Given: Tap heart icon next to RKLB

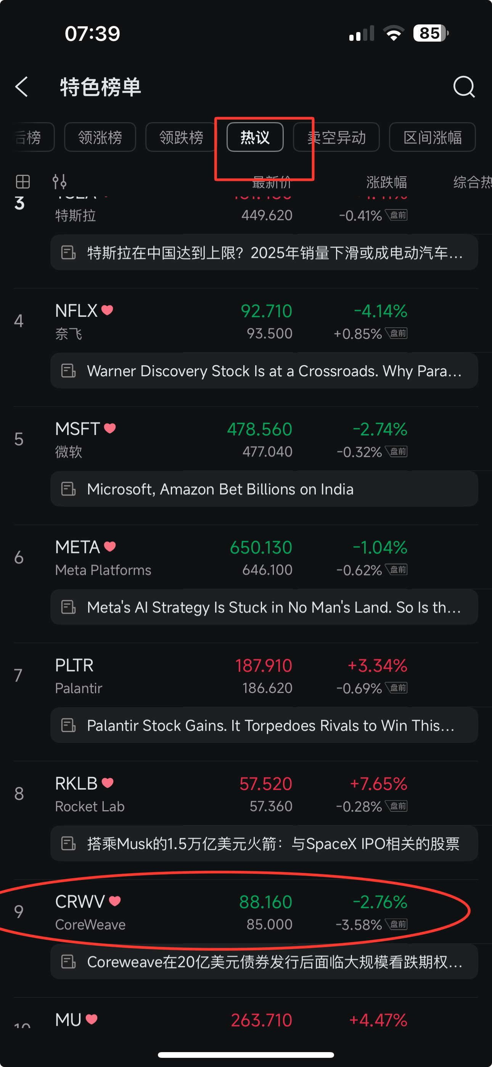Looking at the screenshot, I should tap(108, 782).
